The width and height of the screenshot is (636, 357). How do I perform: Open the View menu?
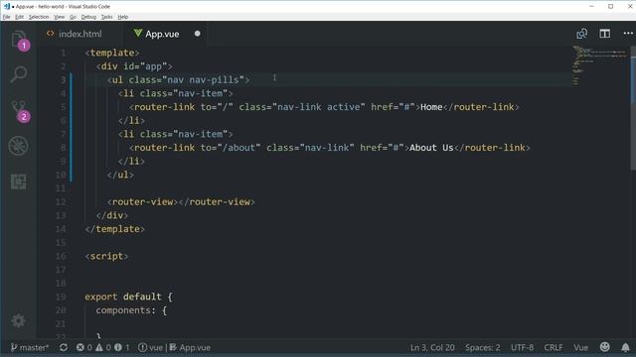coord(60,17)
